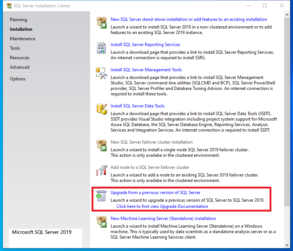This screenshot has height=251, width=293.
Task: Maximize the Installation Center window
Action: [x=265, y=5]
